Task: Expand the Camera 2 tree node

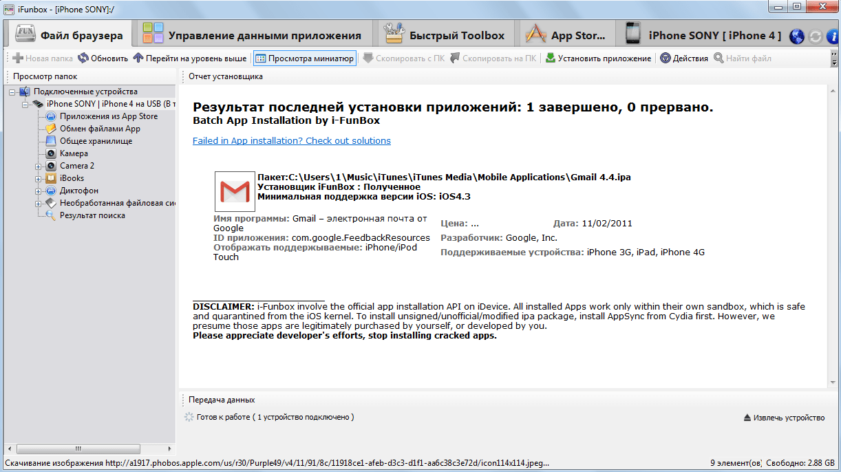Action: click(x=39, y=166)
